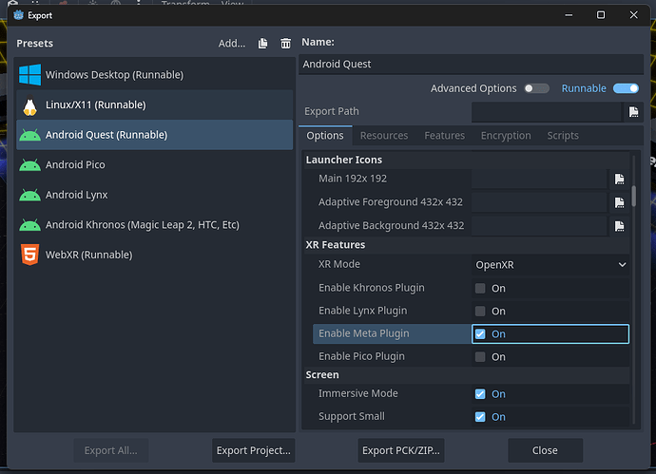Select WebXR (Runnable) preset
This screenshot has height=474, width=656.
(154, 255)
